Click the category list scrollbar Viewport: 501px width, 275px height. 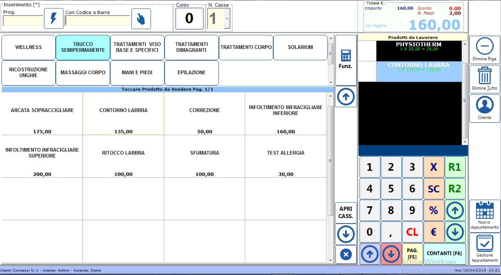coord(331,60)
